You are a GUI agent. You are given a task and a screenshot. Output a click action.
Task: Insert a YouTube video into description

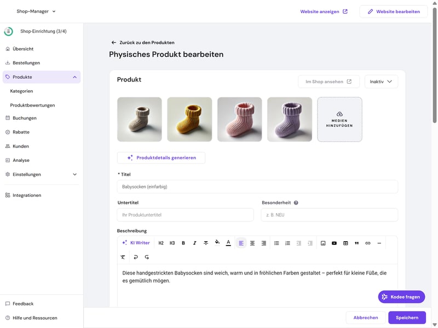click(x=334, y=243)
